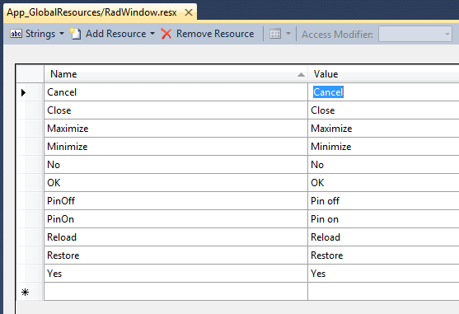Click the empty new-row Name cell
This screenshot has width=459, height=314.
[x=176, y=292]
